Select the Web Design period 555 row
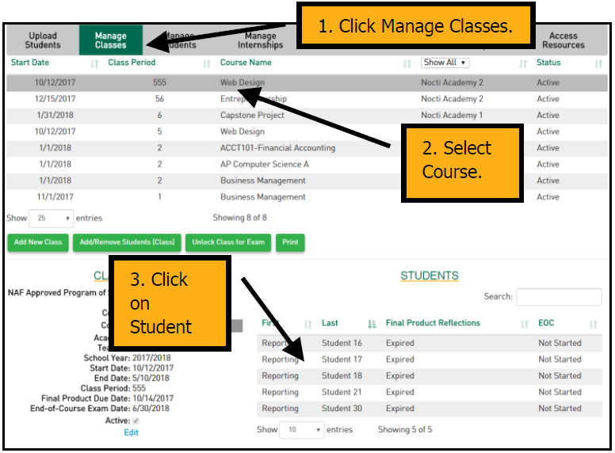This screenshot has height=453, width=615. (307, 82)
